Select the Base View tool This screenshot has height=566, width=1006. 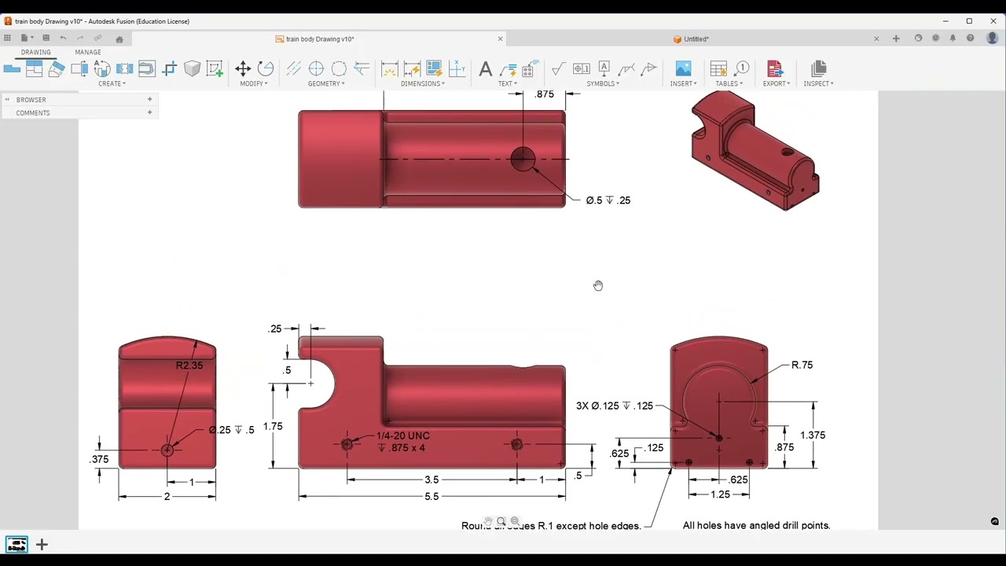point(11,69)
